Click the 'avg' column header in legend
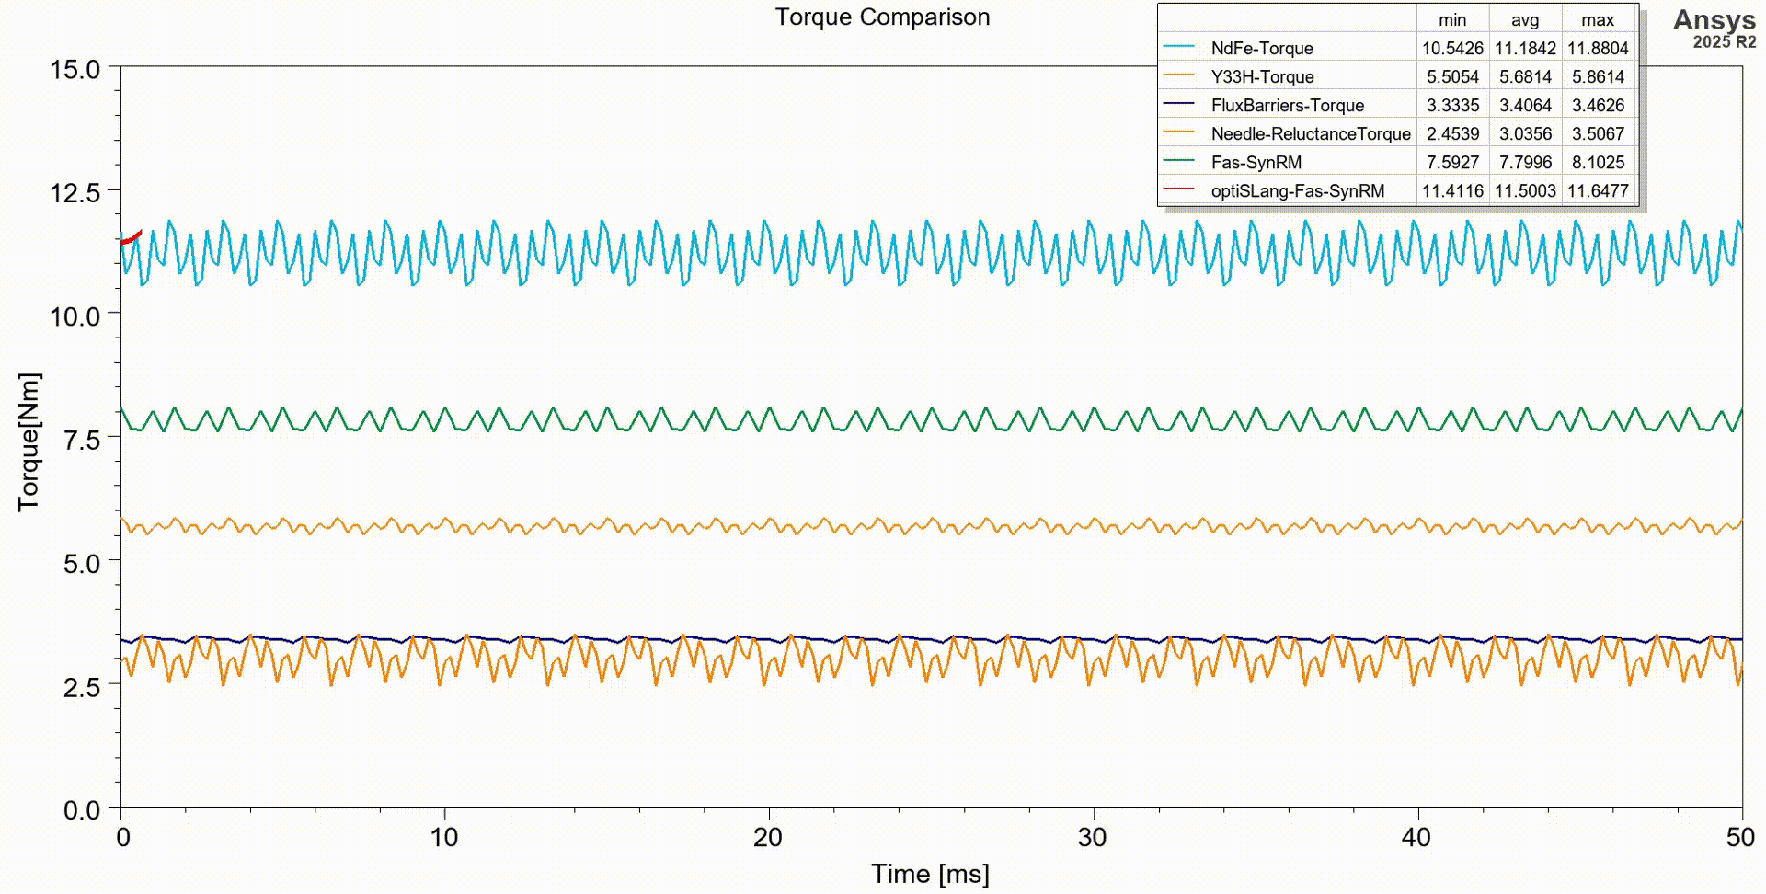Screen dimensions: 1766x894 (x=1525, y=19)
